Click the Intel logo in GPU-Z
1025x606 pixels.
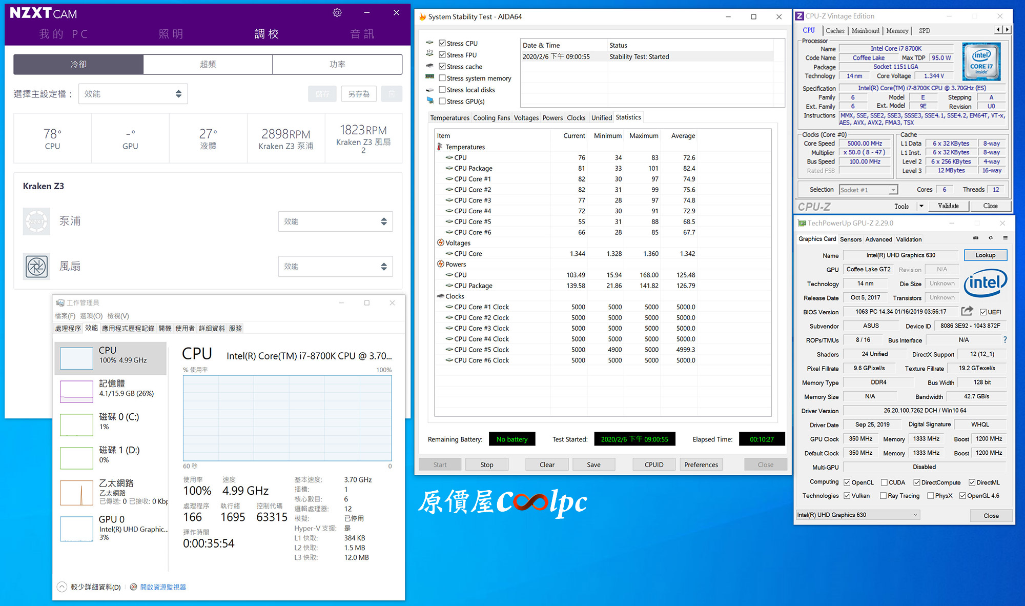(985, 283)
